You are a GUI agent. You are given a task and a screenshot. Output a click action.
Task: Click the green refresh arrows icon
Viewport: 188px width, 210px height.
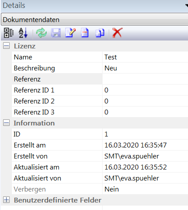(x=41, y=33)
